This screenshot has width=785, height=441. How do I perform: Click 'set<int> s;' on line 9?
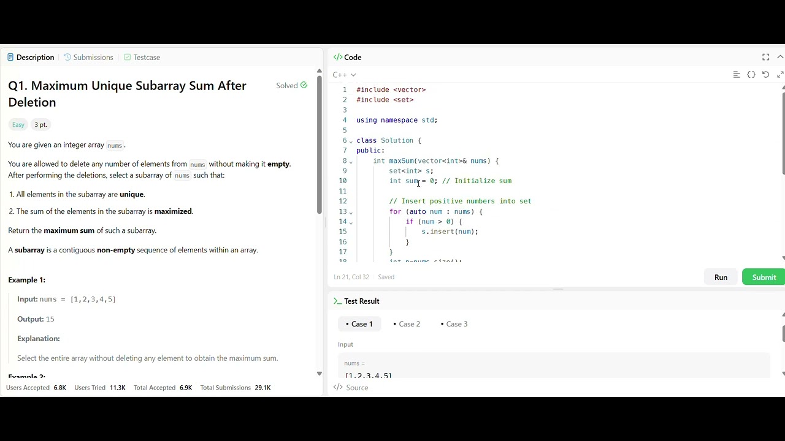(411, 171)
